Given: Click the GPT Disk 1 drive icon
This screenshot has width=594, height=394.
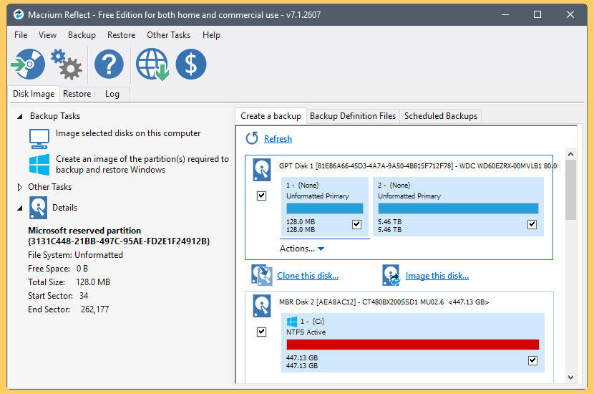Looking at the screenshot, I should [262, 170].
